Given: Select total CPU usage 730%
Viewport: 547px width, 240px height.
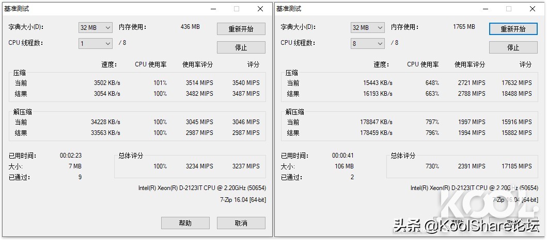Looking at the screenshot, I should 432,166.
